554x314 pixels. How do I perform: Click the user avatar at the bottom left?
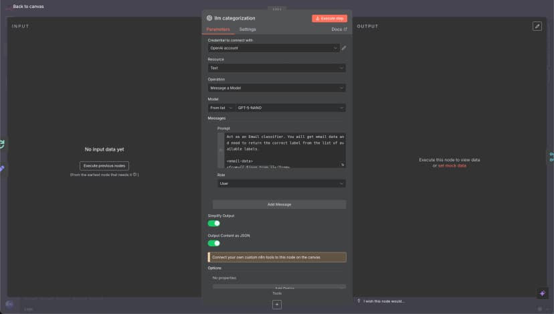(9, 304)
